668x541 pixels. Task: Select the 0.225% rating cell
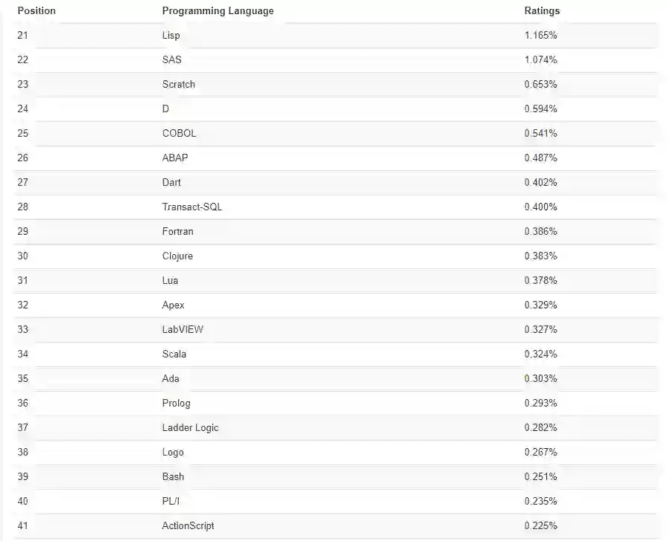(x=540, y=525)
